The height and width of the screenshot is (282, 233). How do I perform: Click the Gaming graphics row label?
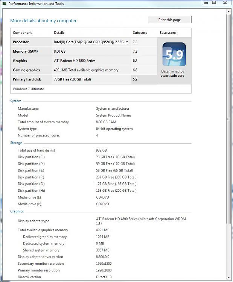pyautogui.click(x=26, y=70)
